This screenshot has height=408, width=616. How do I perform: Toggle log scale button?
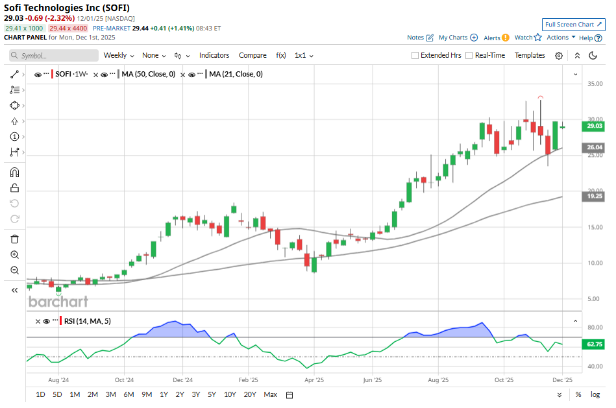click(x=595, y=394)
